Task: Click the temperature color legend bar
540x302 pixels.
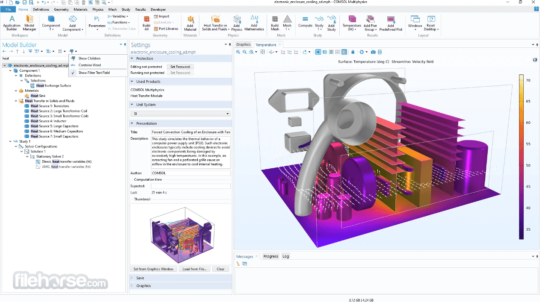Action: [x=521, y=157]
